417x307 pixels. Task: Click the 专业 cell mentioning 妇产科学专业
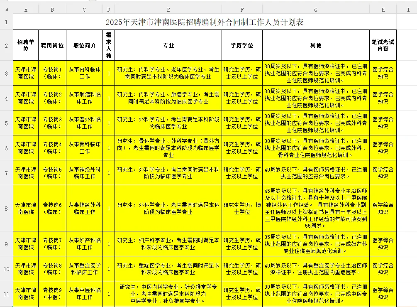[168, 244]
